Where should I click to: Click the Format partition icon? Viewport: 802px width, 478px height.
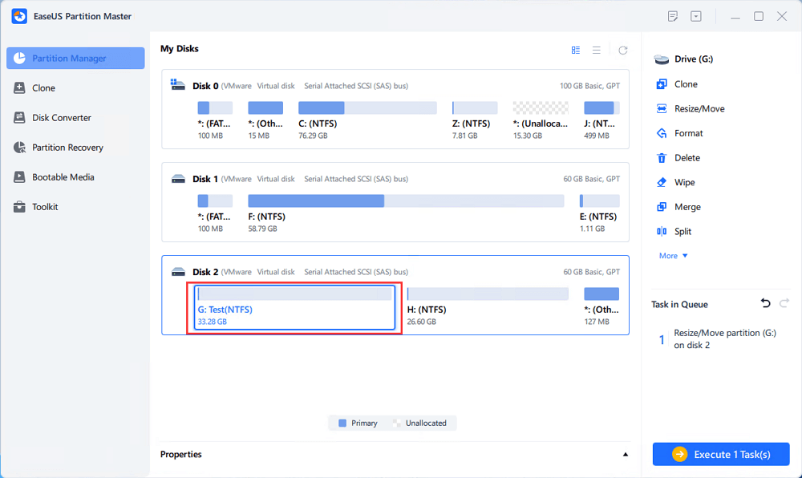[662, 133]
